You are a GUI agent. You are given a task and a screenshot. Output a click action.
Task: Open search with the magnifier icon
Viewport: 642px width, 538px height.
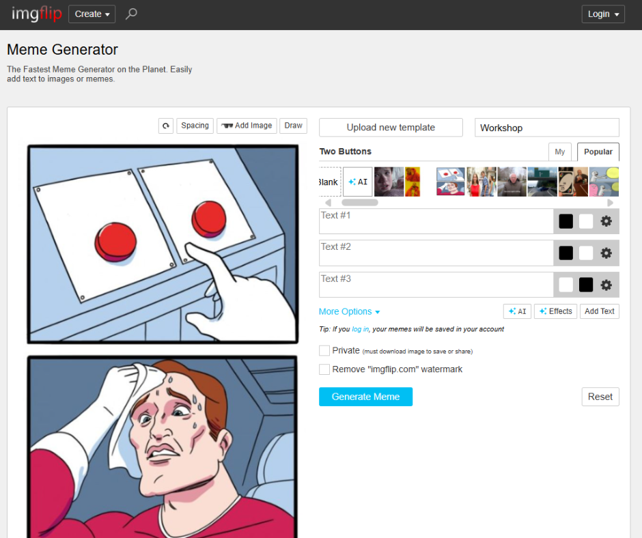(131, 14)
